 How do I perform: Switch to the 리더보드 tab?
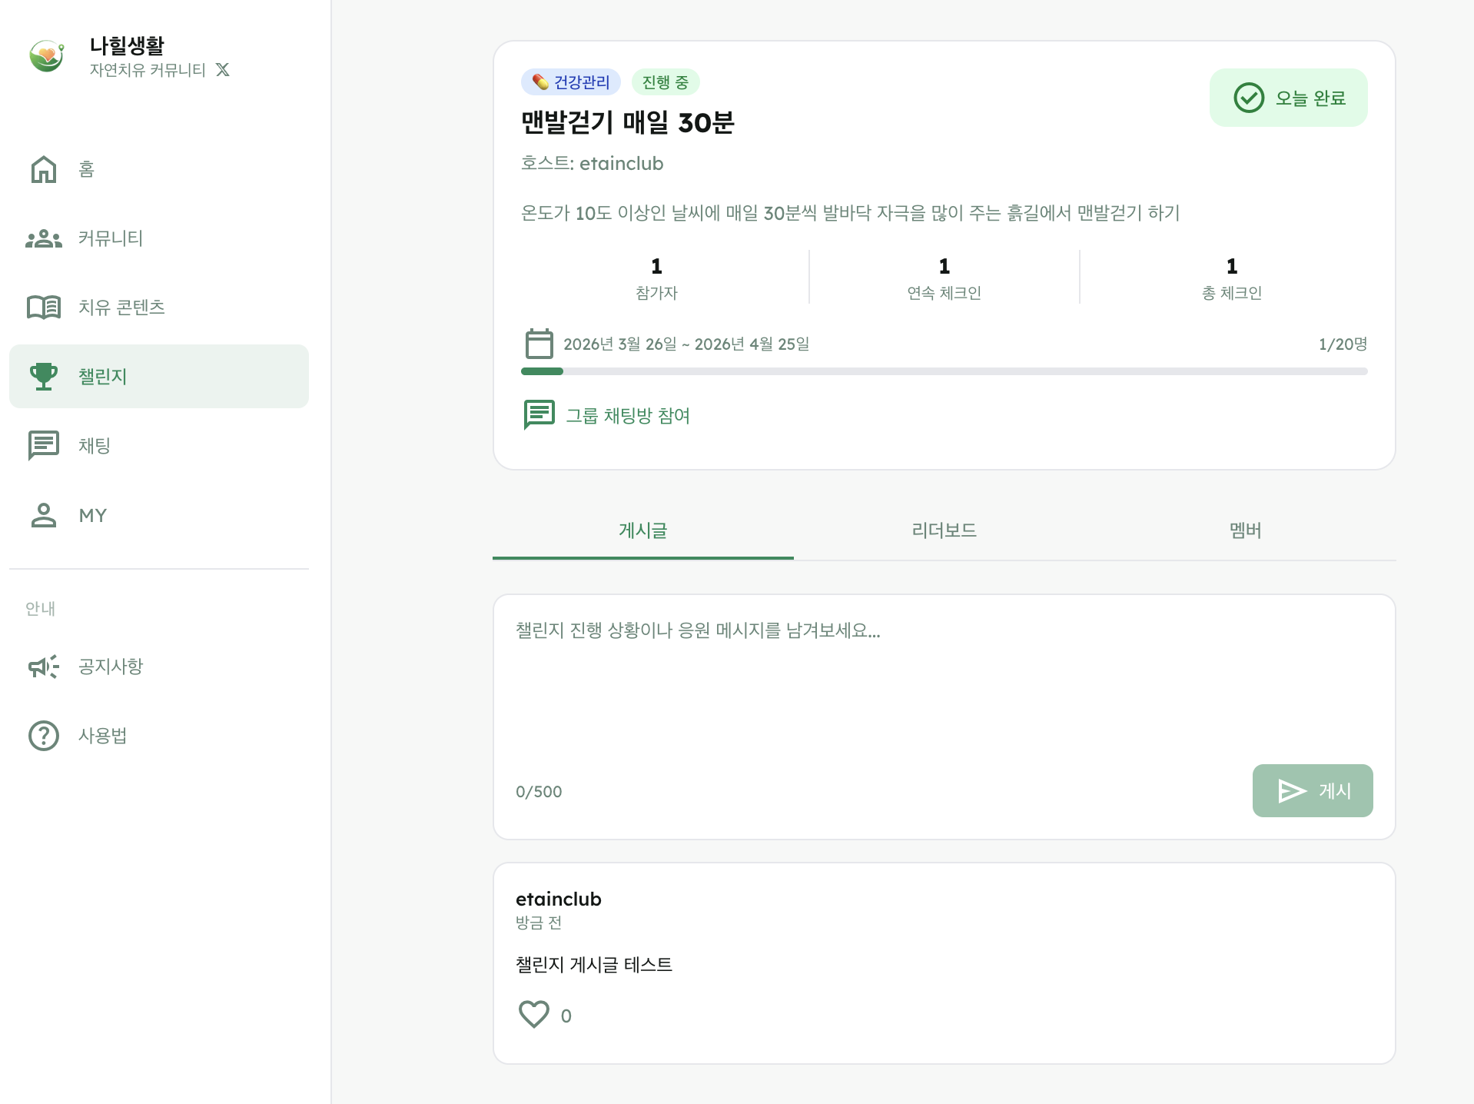(944, 530)
